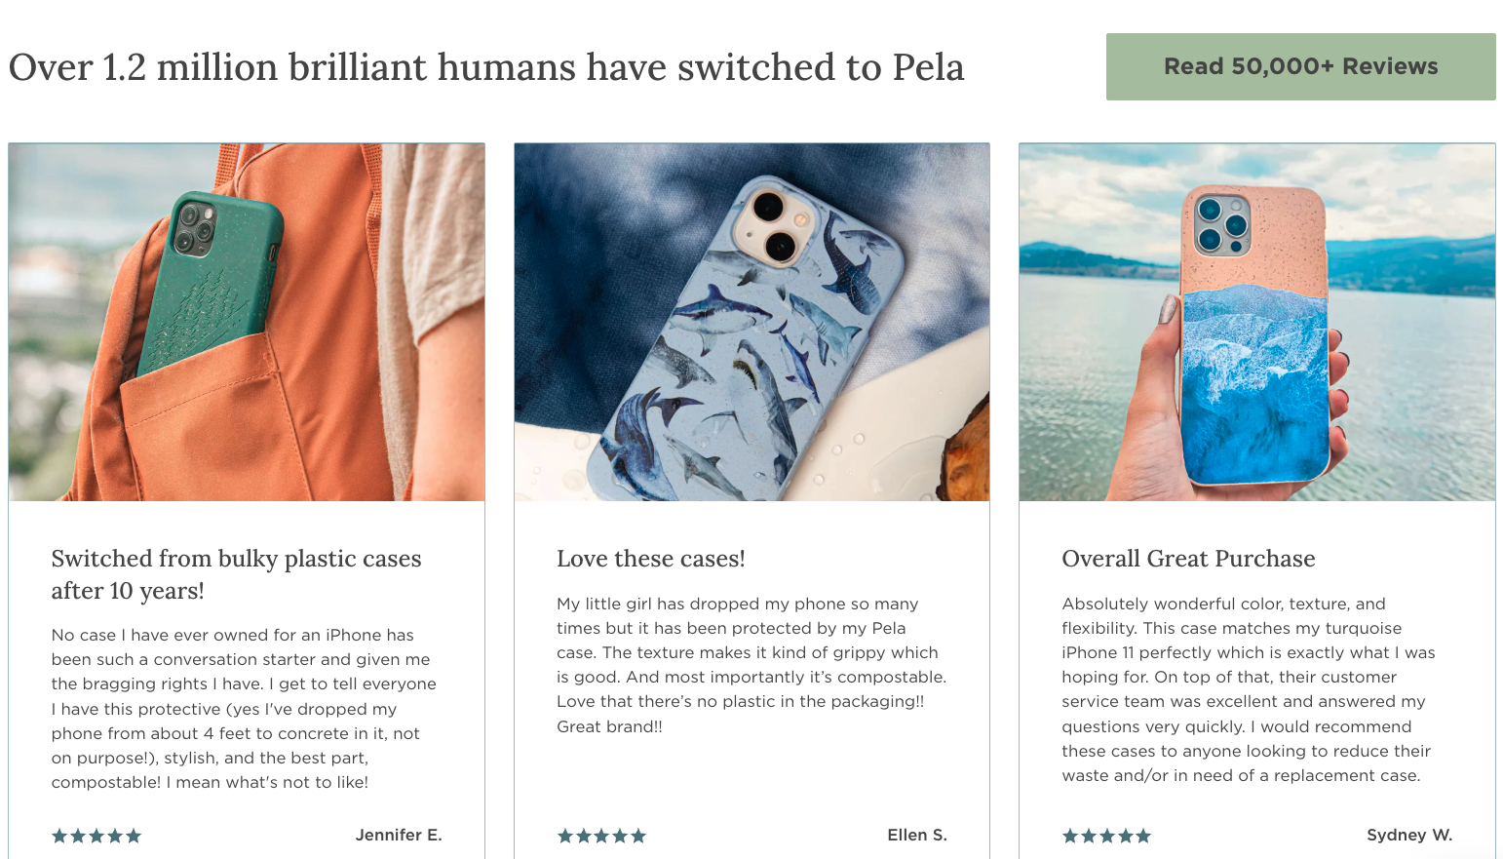Click reviewer name Sydney W.
The height and width of the screenshot is (859, 1503).
pyautogui.click(x=1409, y=835)
